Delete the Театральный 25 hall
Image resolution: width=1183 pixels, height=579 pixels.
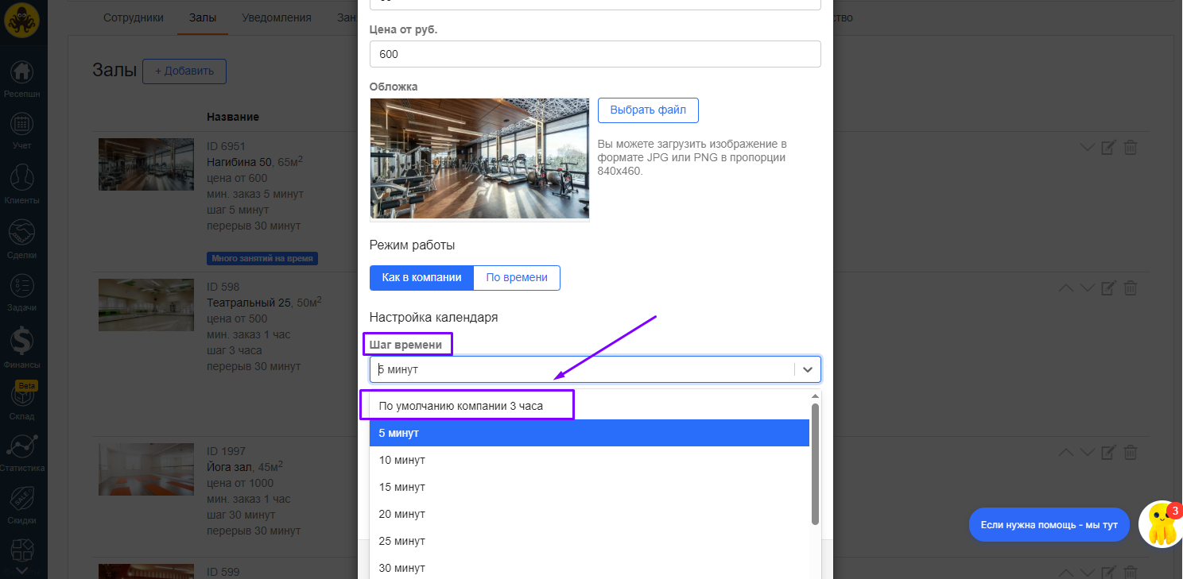click(1131, 288)
